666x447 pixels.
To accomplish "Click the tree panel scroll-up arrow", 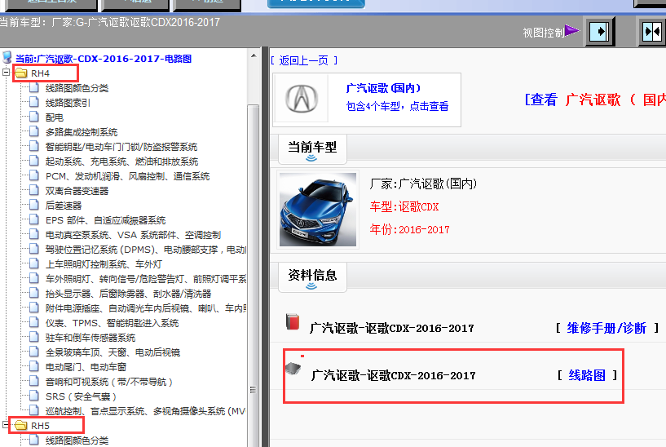I will (254, 55).
